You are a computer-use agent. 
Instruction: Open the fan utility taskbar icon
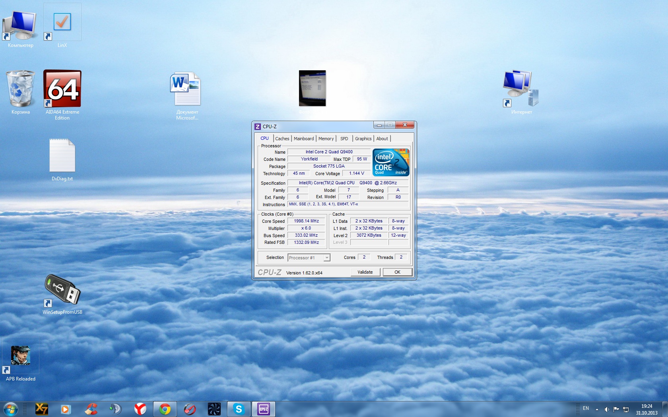[214, 409]
